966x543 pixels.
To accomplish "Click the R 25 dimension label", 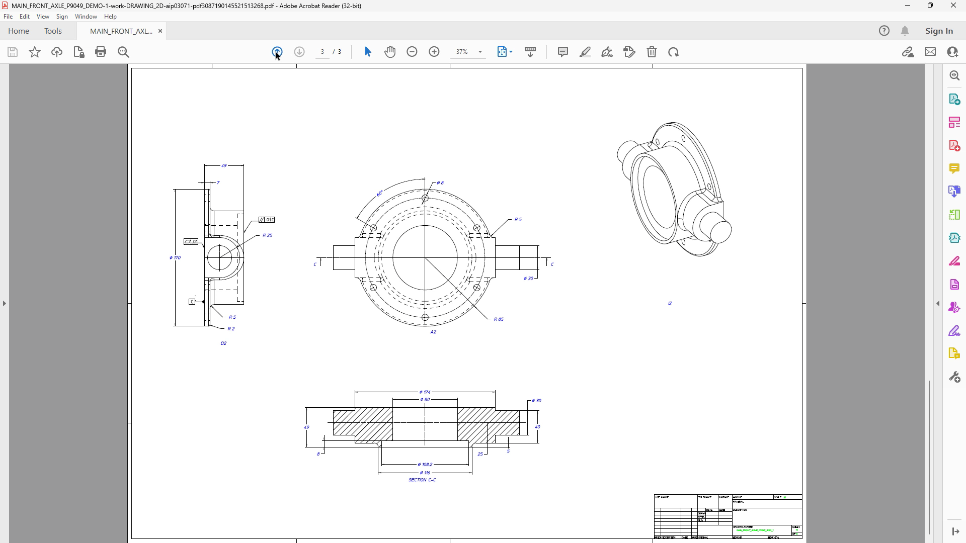I will click(x=267, y=235).
